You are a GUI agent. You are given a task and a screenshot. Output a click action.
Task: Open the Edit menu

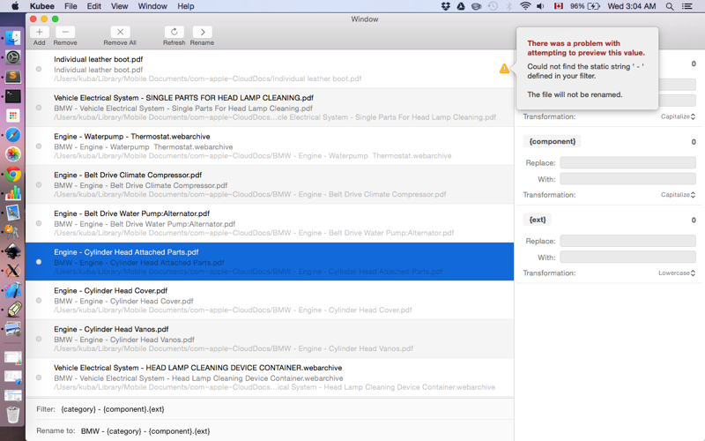pos(94,6)
